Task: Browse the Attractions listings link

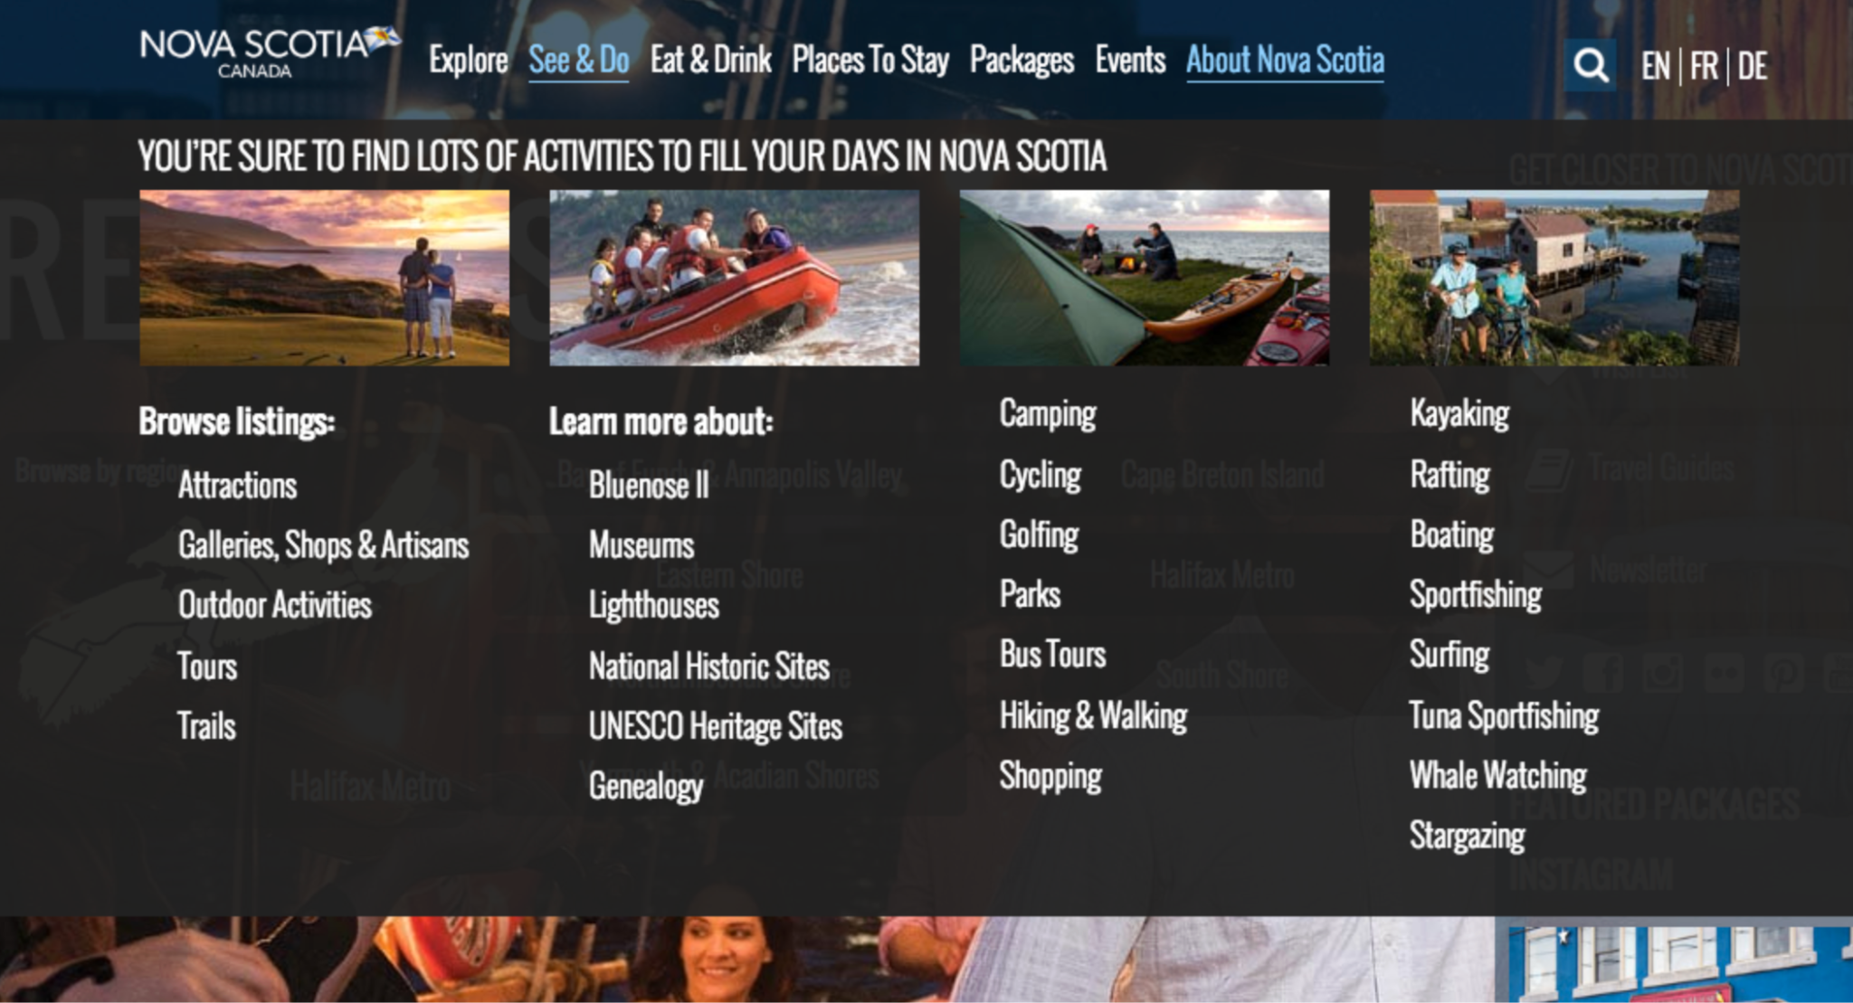Action: pos(237,486)
